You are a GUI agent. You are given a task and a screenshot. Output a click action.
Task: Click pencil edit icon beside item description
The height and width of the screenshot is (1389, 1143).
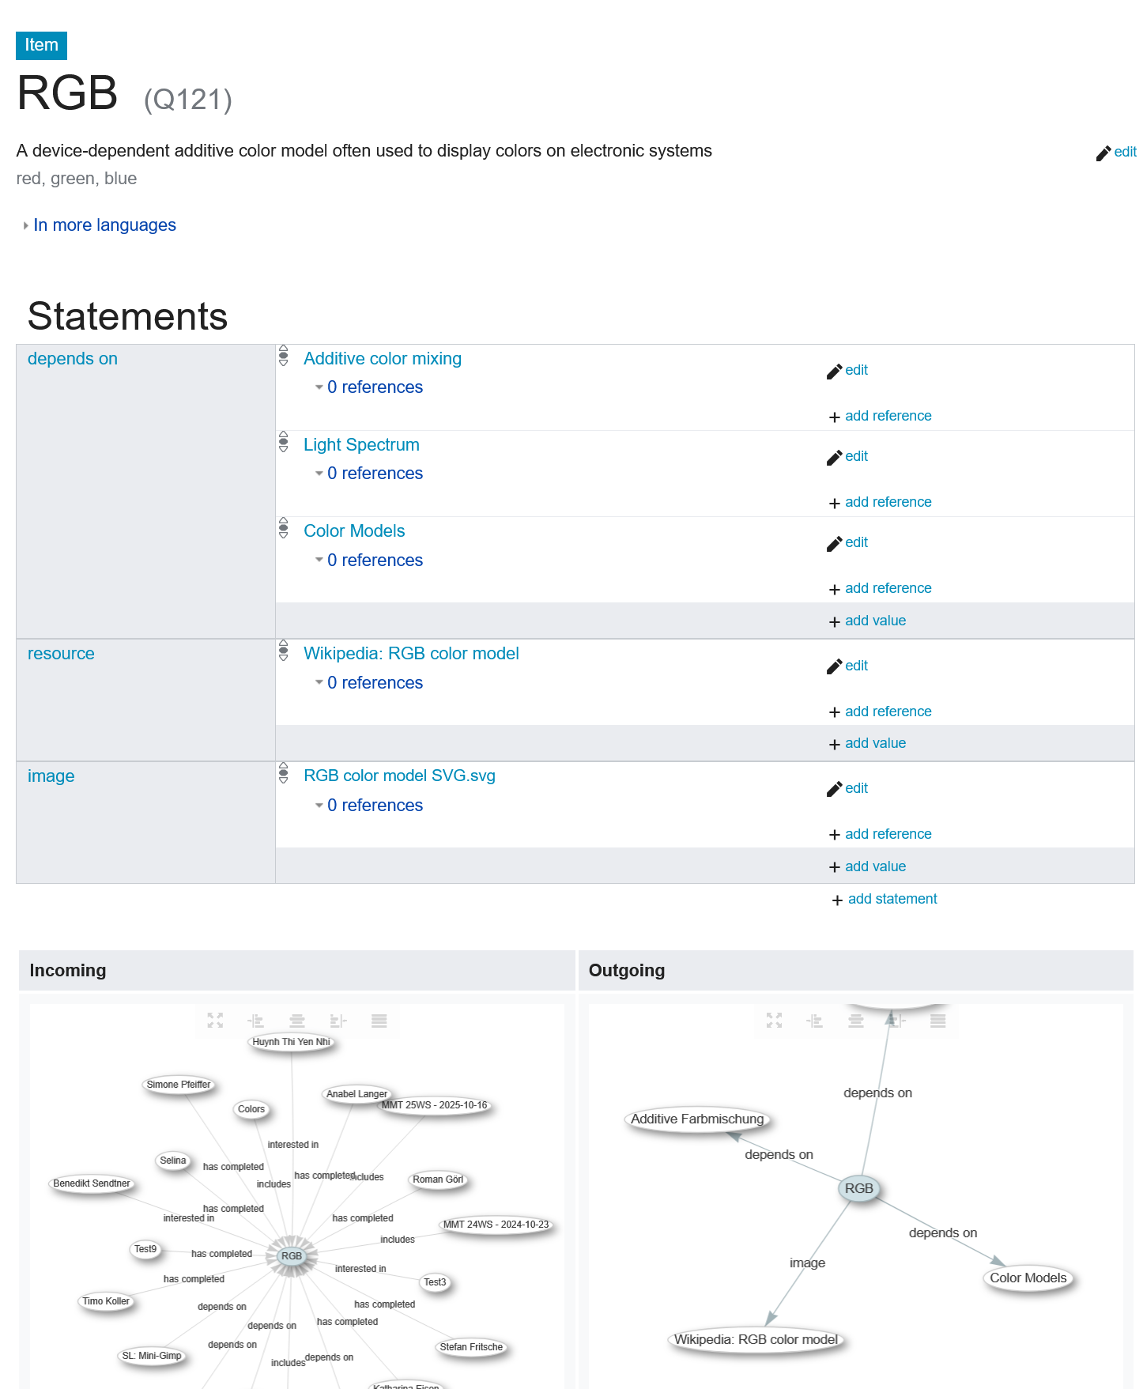click(x=1103, y=153)
